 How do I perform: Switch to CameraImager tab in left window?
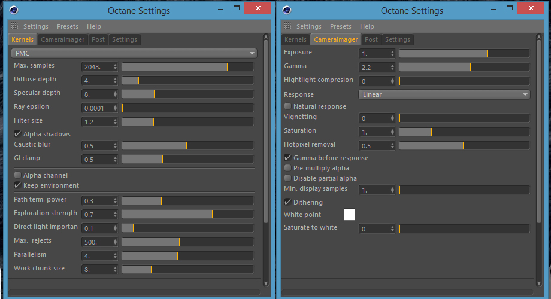62,39
